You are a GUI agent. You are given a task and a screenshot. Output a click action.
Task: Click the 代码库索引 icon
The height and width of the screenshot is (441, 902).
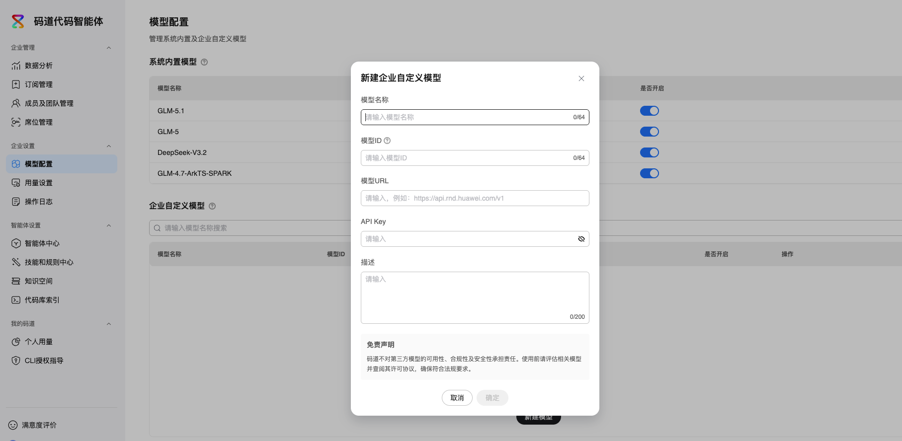pos(16,300)
